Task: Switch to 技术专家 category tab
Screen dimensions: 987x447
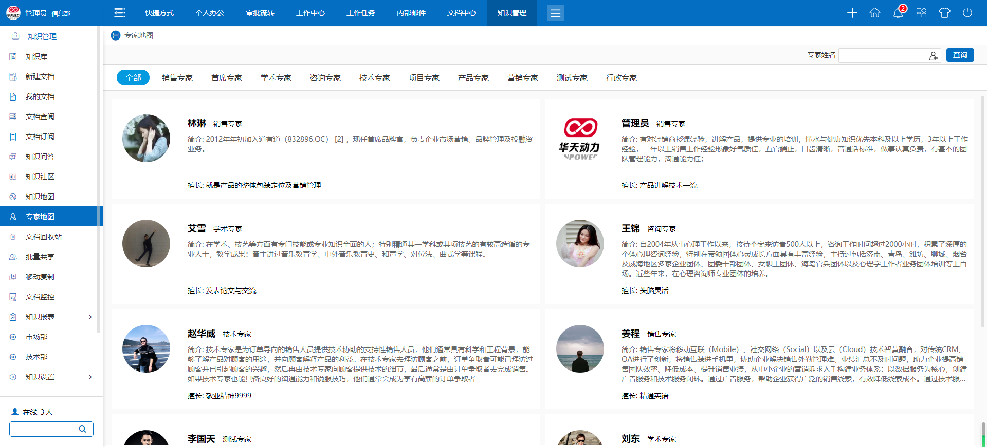Action: [x=374, y=78]
